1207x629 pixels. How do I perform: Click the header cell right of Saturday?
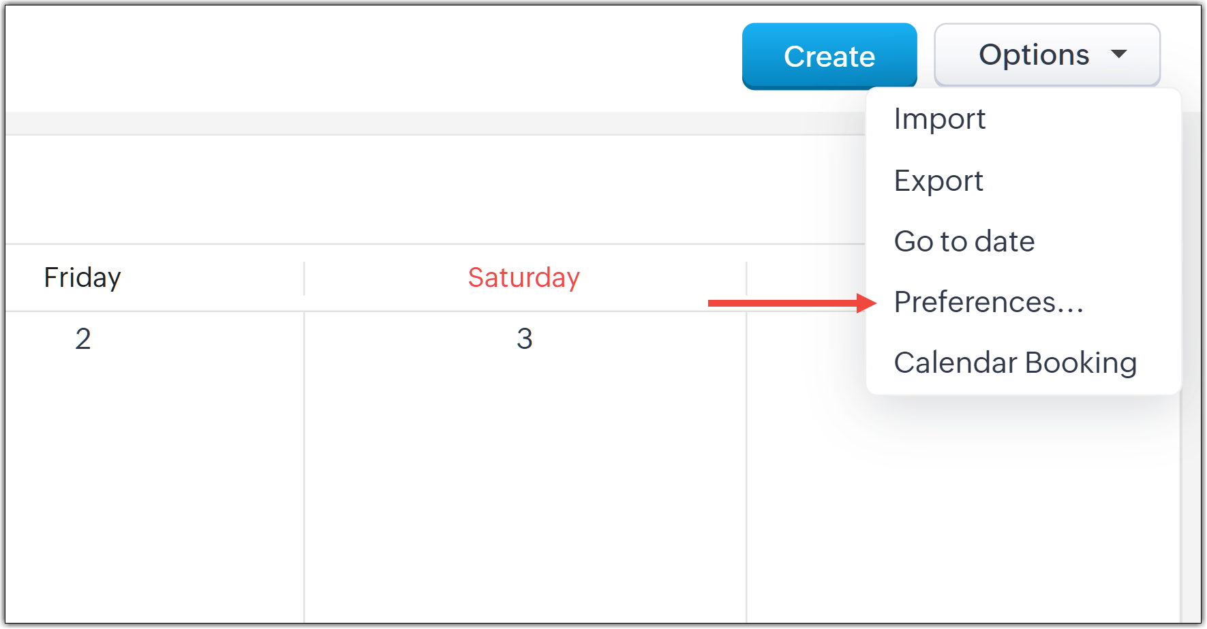tap(804, 278)
